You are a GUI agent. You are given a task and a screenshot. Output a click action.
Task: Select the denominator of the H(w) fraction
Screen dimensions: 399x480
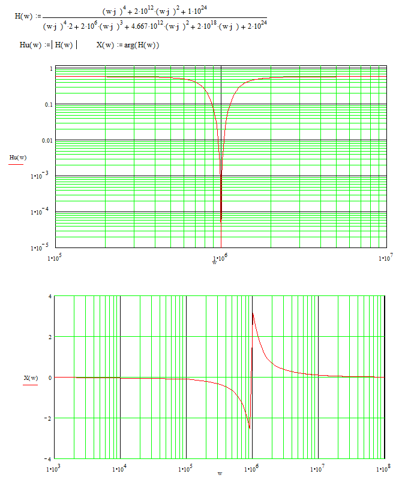[x=155, y=25]
